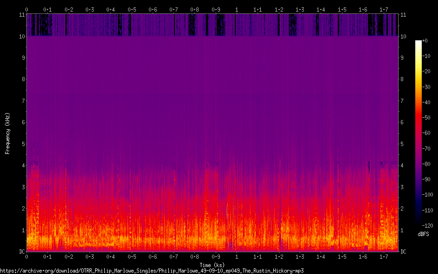Select the 1 tick on the bottom time axis
The height and width of the screenshot is (274, 438).
tap(237, 257)
